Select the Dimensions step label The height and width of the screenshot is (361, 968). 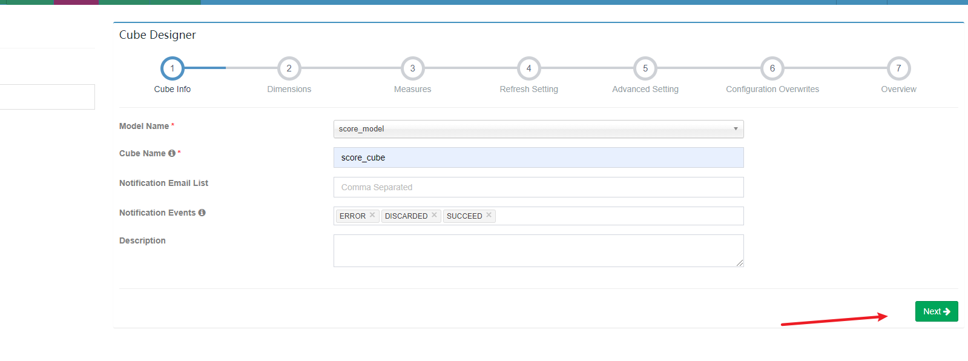point(289,89)
